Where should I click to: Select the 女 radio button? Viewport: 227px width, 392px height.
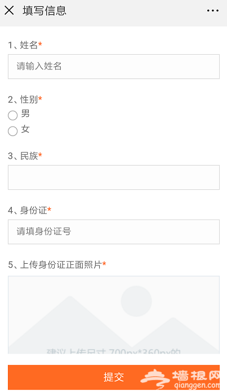(13, 131)
